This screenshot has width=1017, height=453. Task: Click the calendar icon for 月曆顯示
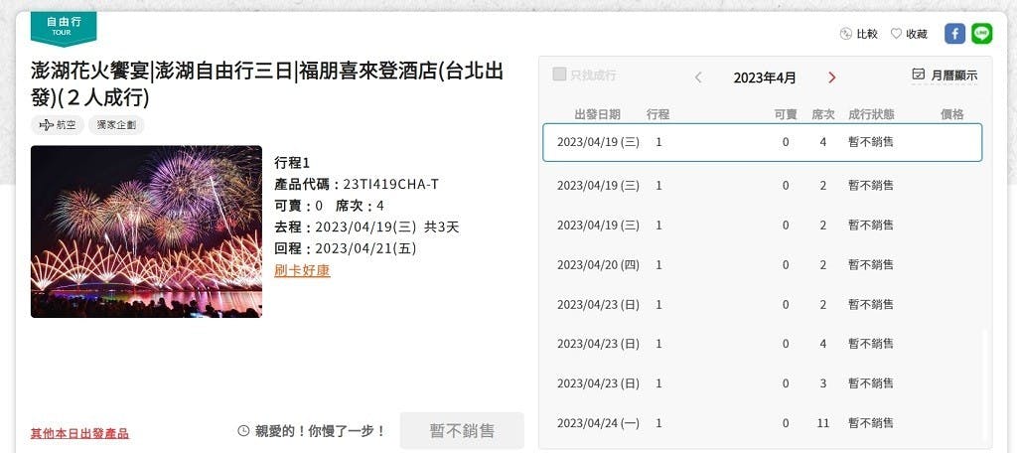918,74
